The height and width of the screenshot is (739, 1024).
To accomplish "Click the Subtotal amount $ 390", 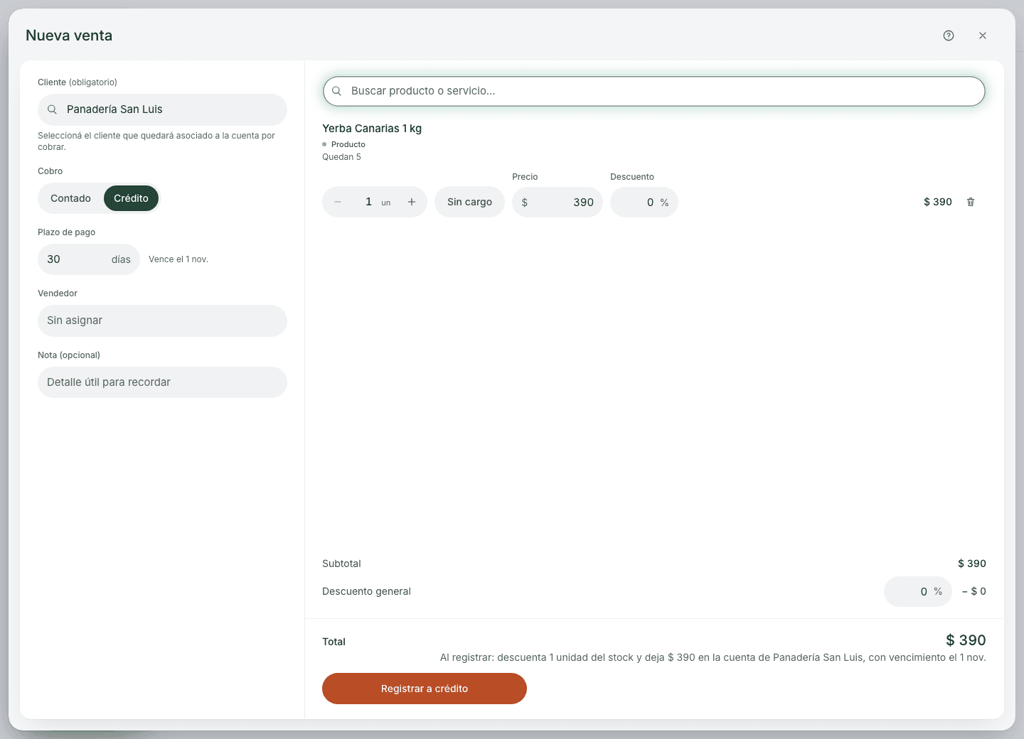I will click(x=972, y=563).
